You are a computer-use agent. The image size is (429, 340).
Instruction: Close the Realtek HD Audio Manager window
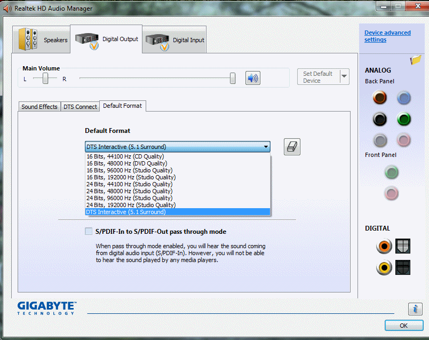(x=418, y=6)
